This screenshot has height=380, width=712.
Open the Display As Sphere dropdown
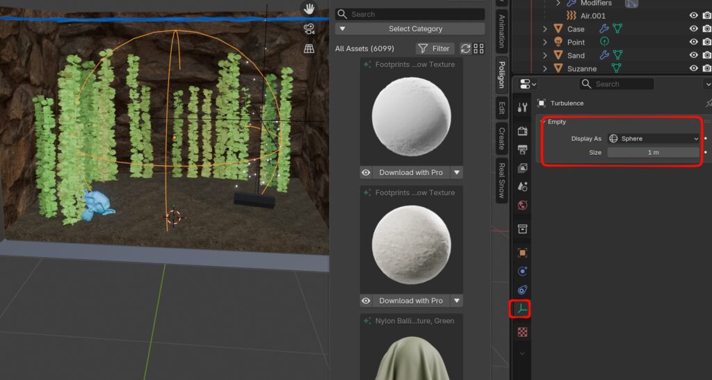[x=653, y=138]
